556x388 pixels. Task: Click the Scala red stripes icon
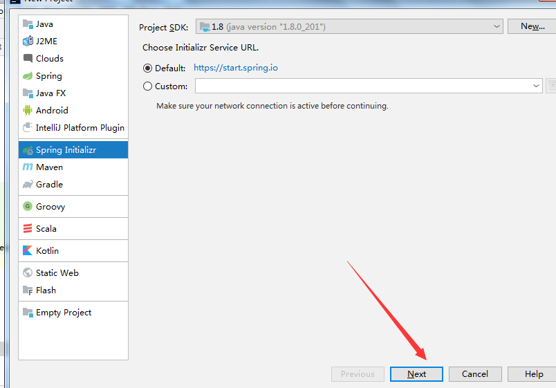coord(28,228)
